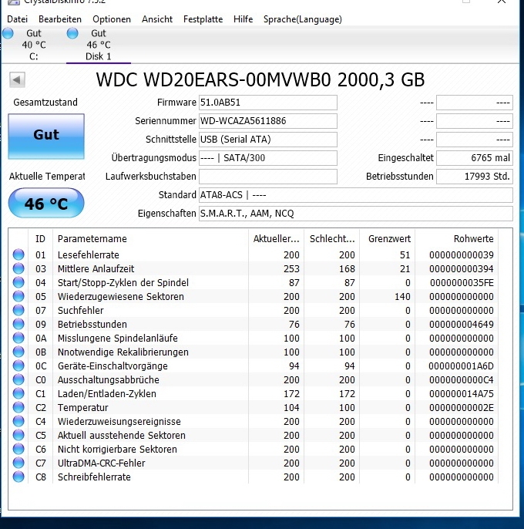The width and height of the screenshot is (524, 529).
Task: Select the Disk 1 tab at 46 °C
Action: (x=99, y=45)
